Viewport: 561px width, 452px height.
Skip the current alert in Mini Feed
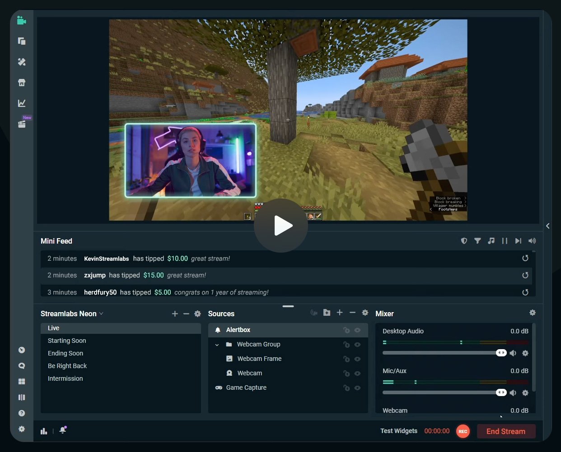coord(518,241)
